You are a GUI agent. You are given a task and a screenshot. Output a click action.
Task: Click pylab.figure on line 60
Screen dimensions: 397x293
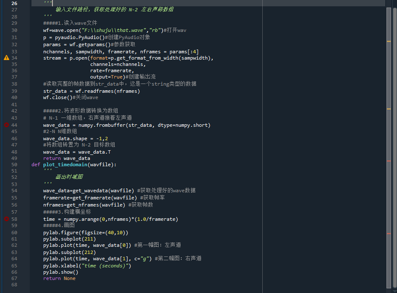tap(61, 233)
